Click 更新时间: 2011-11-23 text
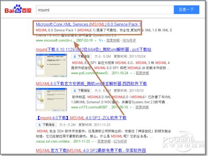 tap(94, 125)
